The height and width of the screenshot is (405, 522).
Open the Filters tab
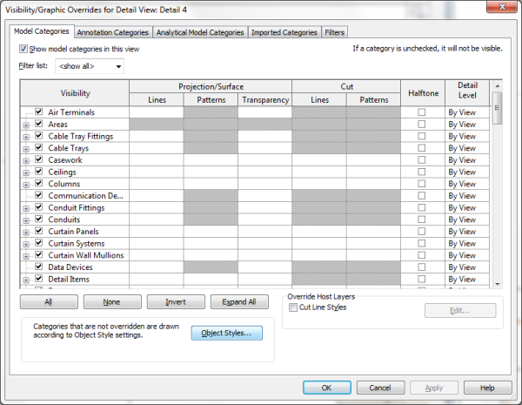(x=335, y=32)
